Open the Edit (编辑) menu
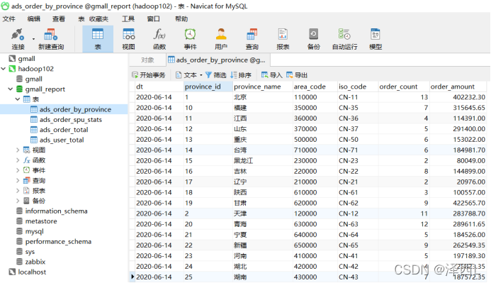The image size is (491, 283). (x=33, y=19)
